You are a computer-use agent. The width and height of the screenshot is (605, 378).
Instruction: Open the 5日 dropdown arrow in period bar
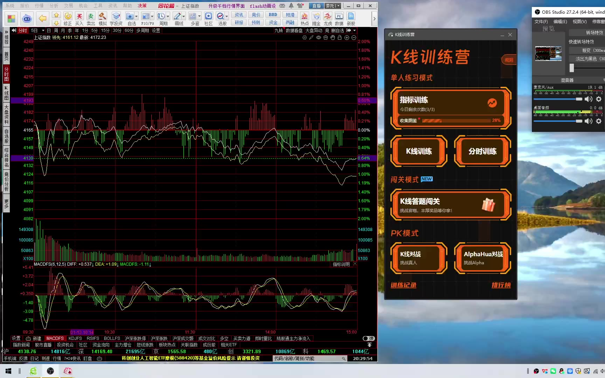pyautogui.click(x=43, y=30)
